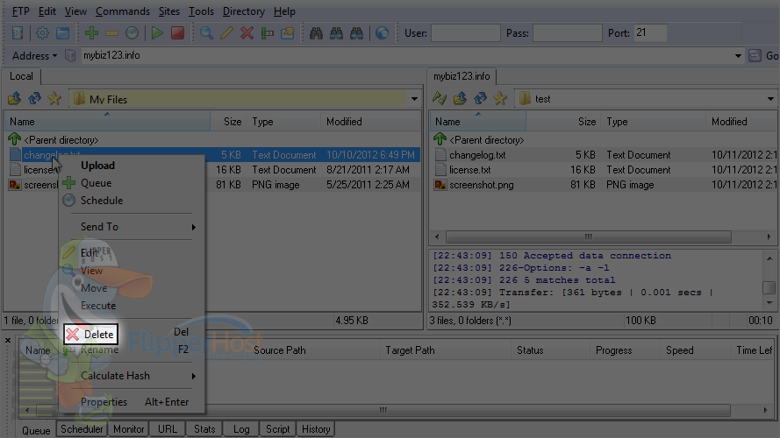This screenshot has width=780, height=438.
Task: Click the Local pane favorites star
Action: click(54, 98)
